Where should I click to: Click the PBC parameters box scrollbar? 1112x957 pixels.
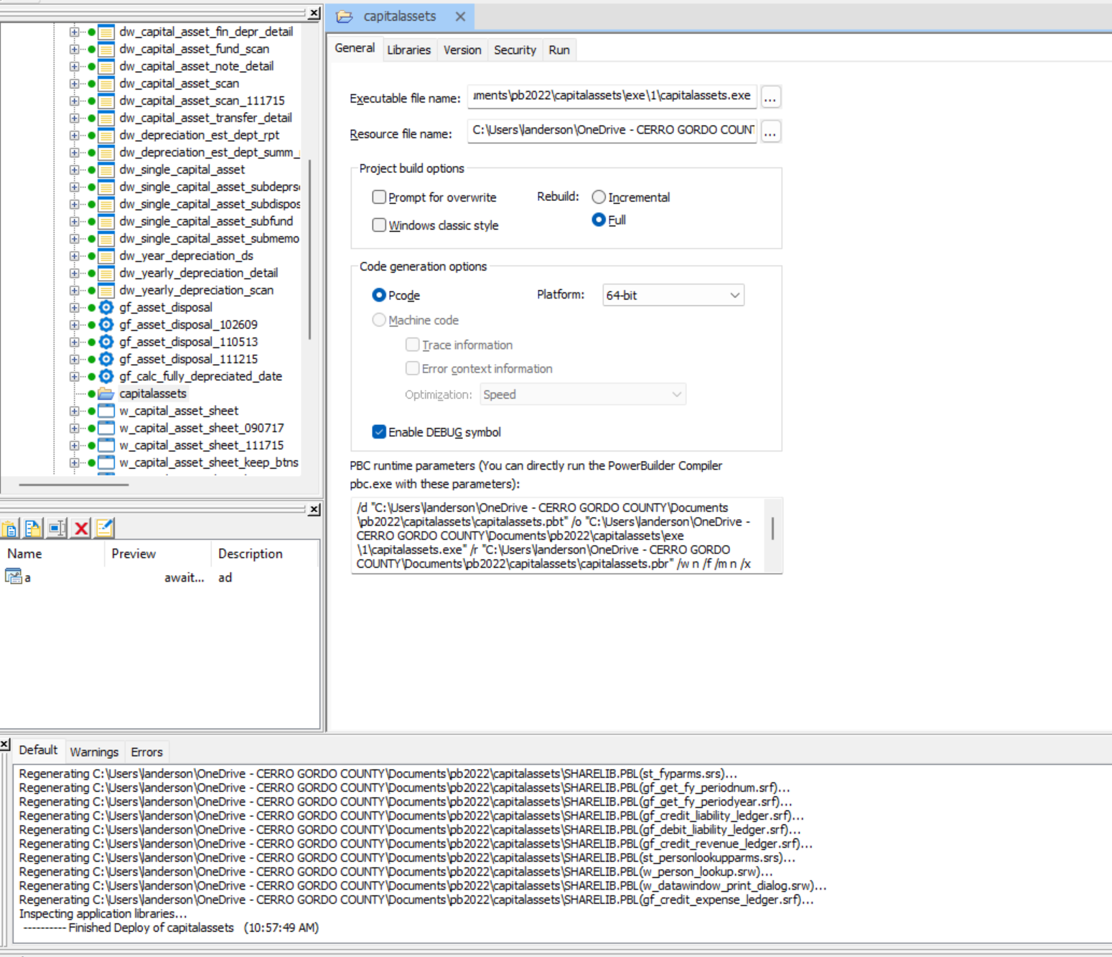click(772, 528)
